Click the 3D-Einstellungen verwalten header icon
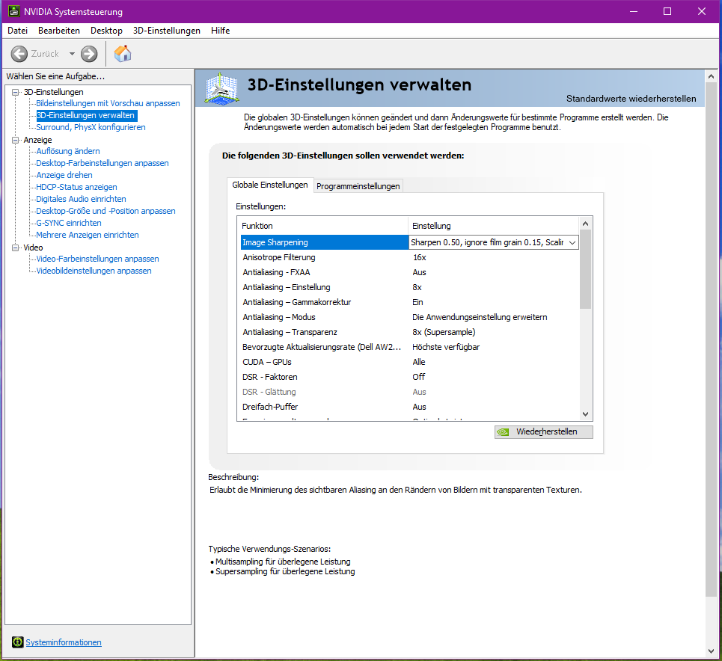Viewport: 722px width, 661px height. click(x=222, y=88)
